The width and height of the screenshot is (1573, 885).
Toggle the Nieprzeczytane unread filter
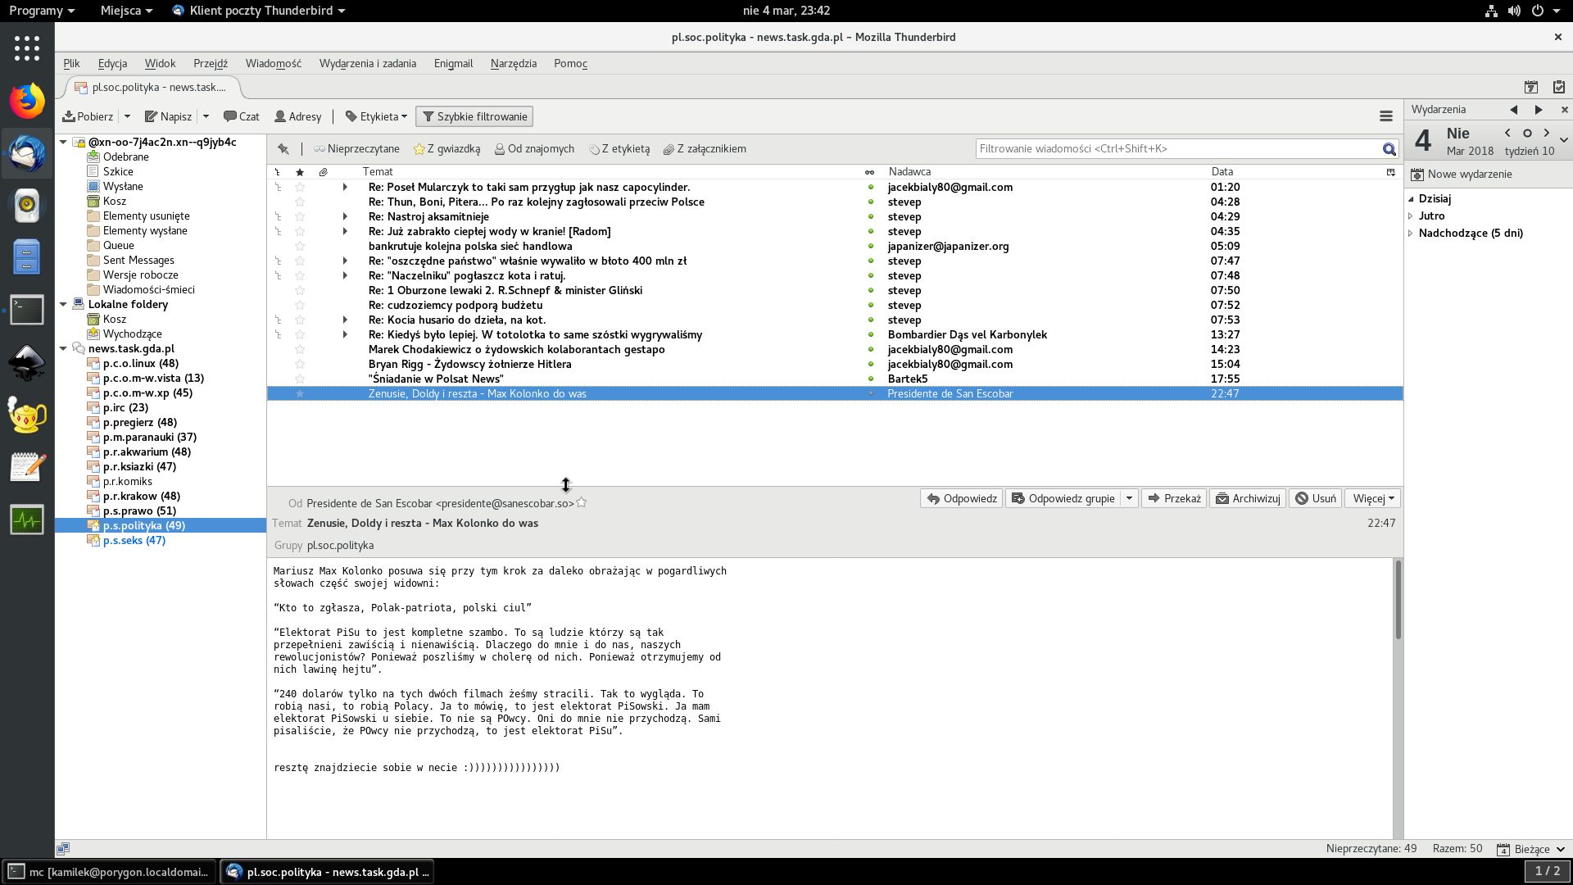[x=356, y=149]
